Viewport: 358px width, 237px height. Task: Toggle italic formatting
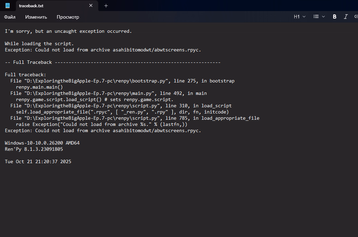[x=346, y=17]
